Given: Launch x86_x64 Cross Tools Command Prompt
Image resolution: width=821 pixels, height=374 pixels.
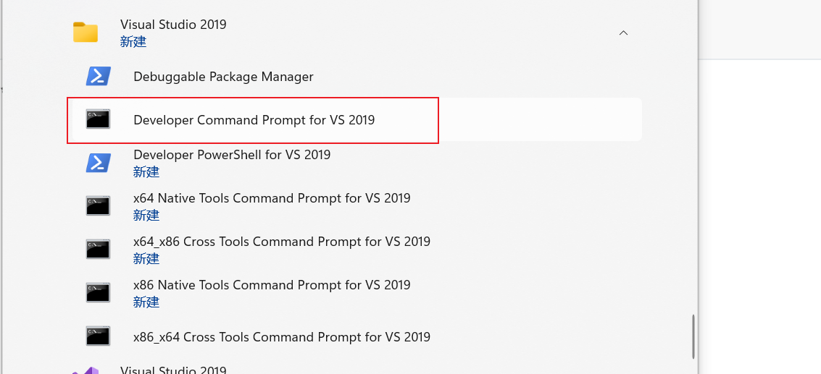Looking at the screenshot, I should pos(281,337).
